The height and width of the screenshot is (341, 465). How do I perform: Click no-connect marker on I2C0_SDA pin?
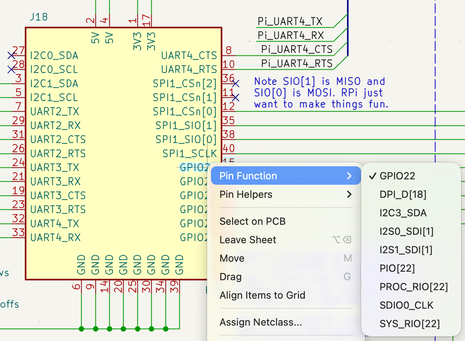[12, 55]
